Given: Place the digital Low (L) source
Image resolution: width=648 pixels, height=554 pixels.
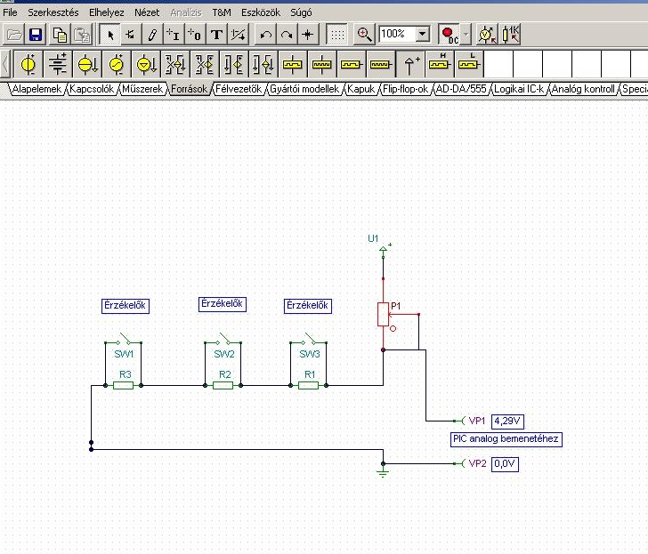Looking at the screenshot, I should [x=468, y=64].
